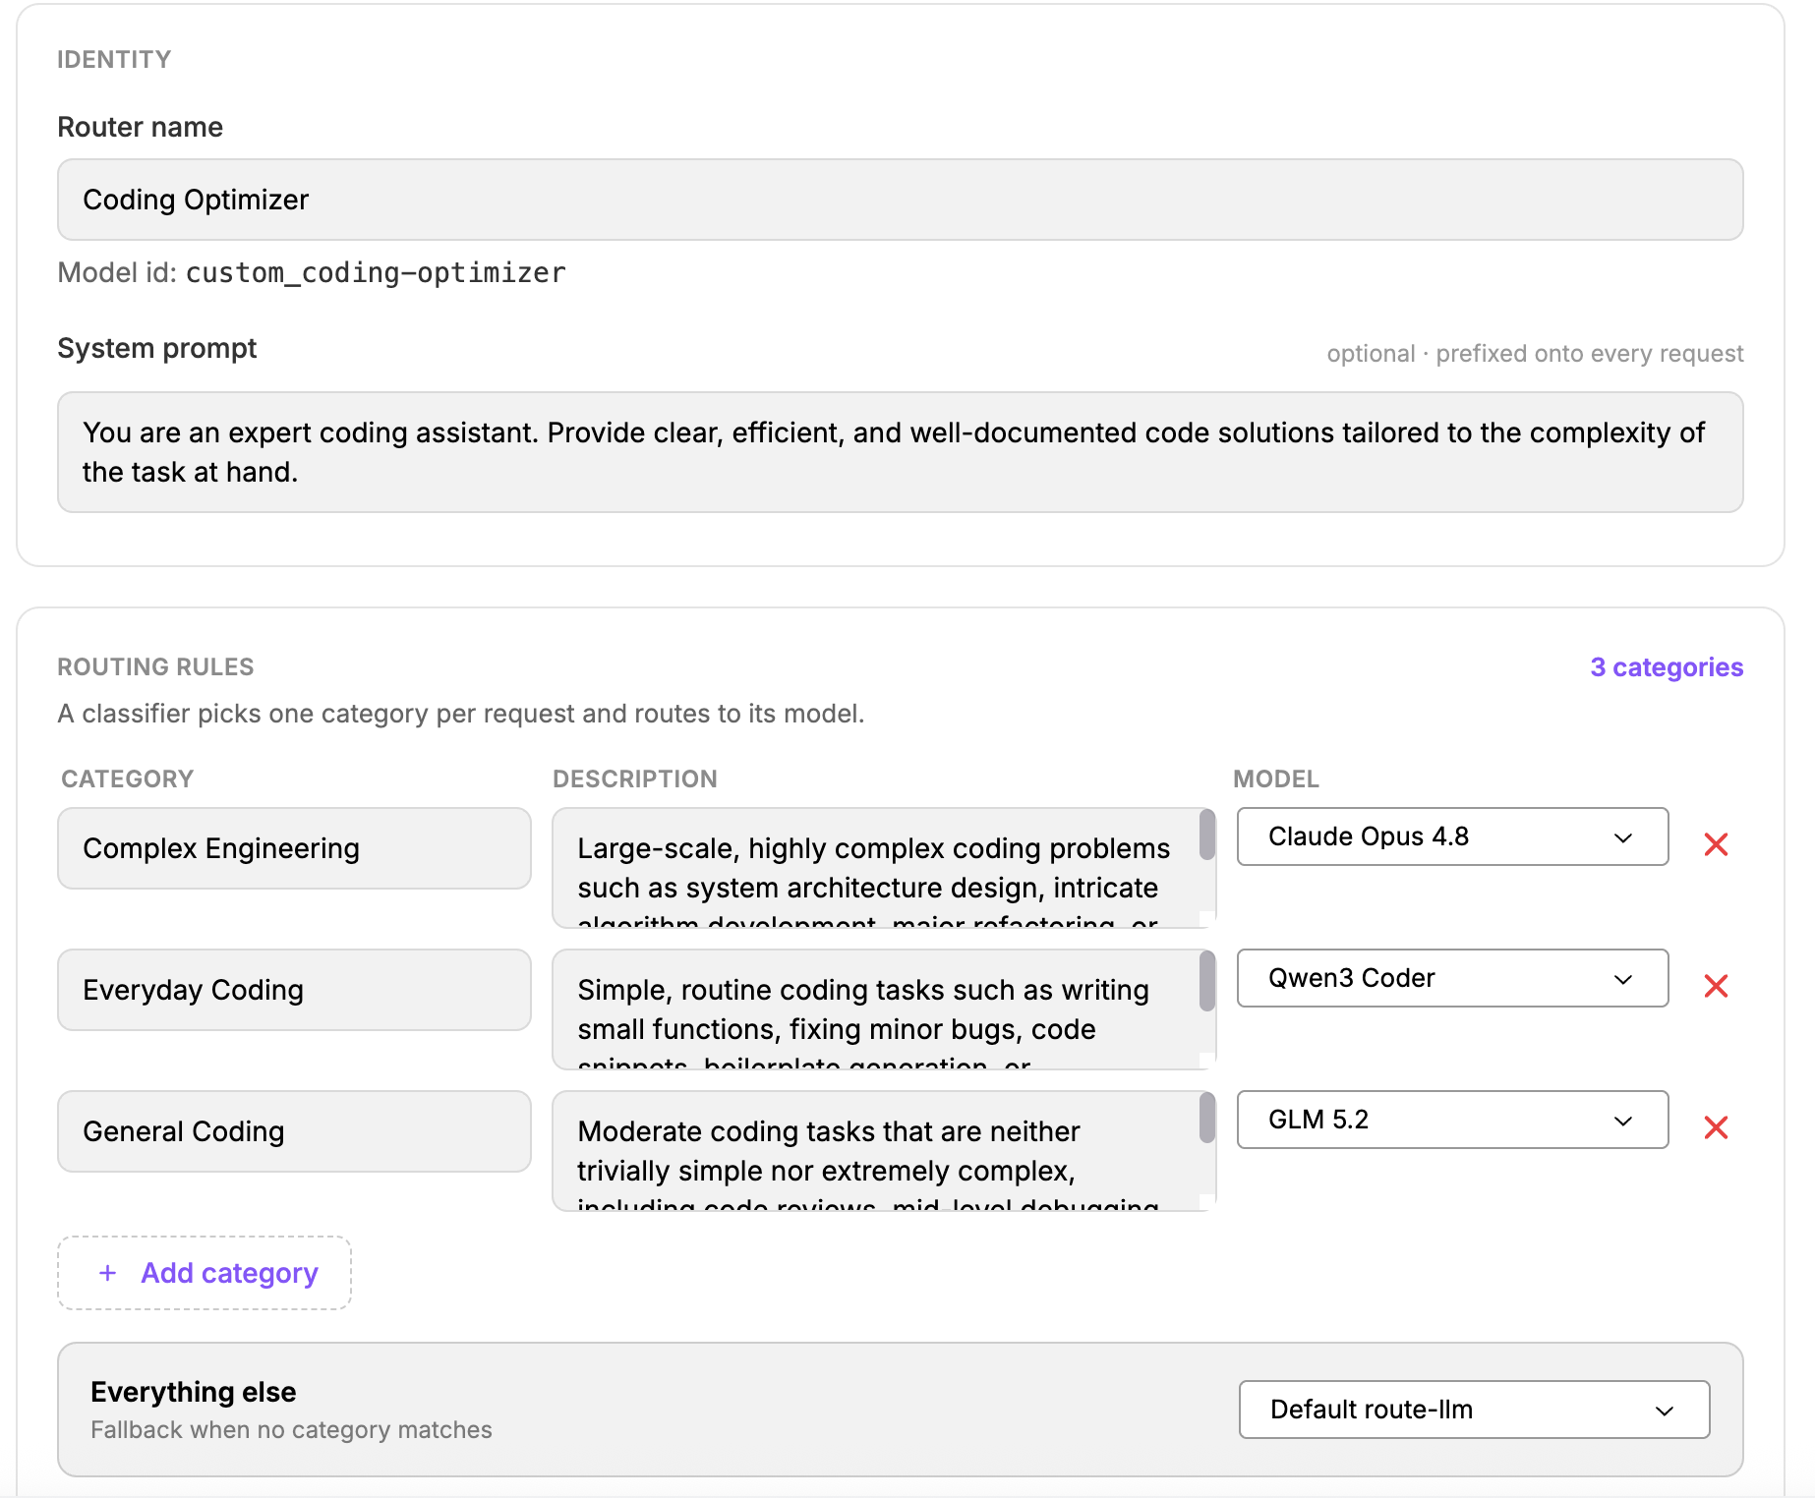Click the CATEGORY column header
The width and height of the screenshot is (1815, 1498).
(x=128, y=779)
